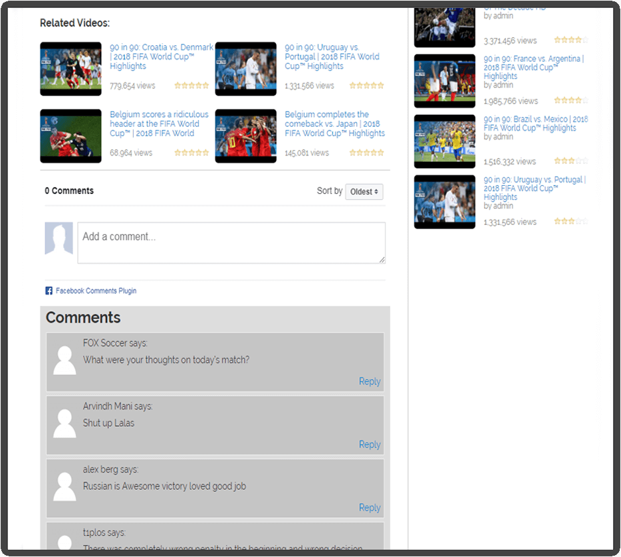The width and height of the screenshot is (621, 557).
Task: Click the 'Comments' section heading
Action: [82, 318]
